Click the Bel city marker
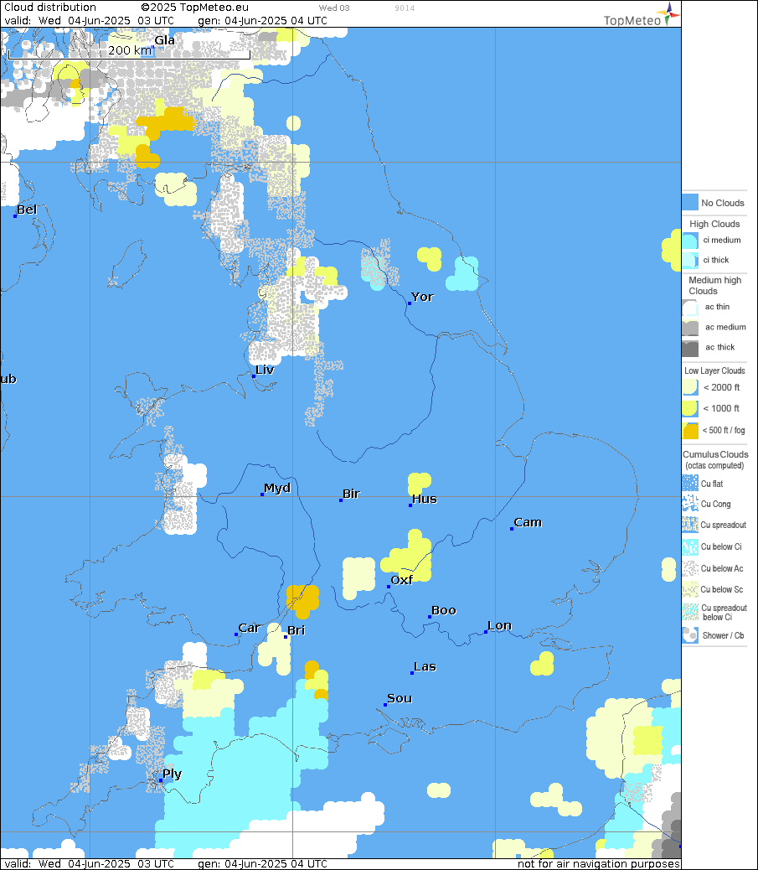The image size is (758, 870). [x=15, y=216]
